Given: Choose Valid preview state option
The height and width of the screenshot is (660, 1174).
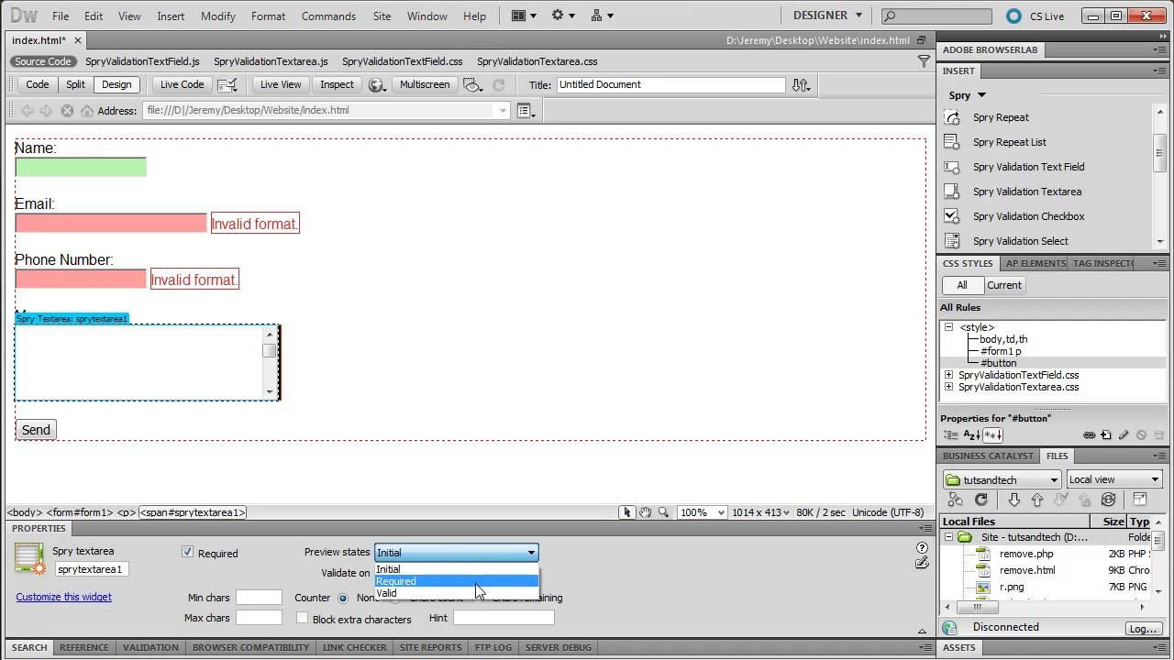Looking at the screenshot, I should pos(457,593).
